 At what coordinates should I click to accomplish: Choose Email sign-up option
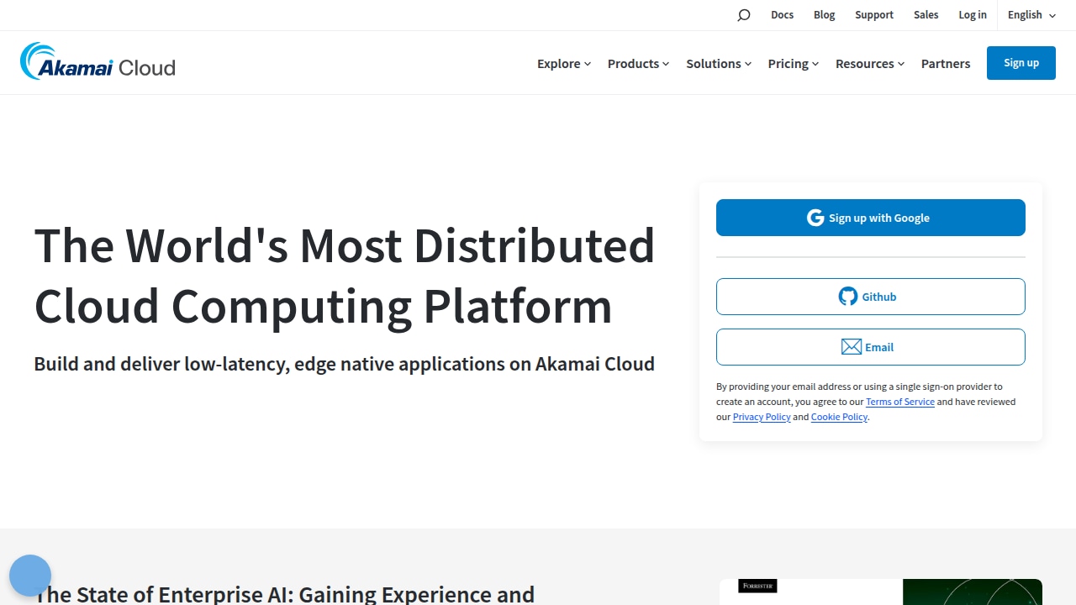point(871,347)
